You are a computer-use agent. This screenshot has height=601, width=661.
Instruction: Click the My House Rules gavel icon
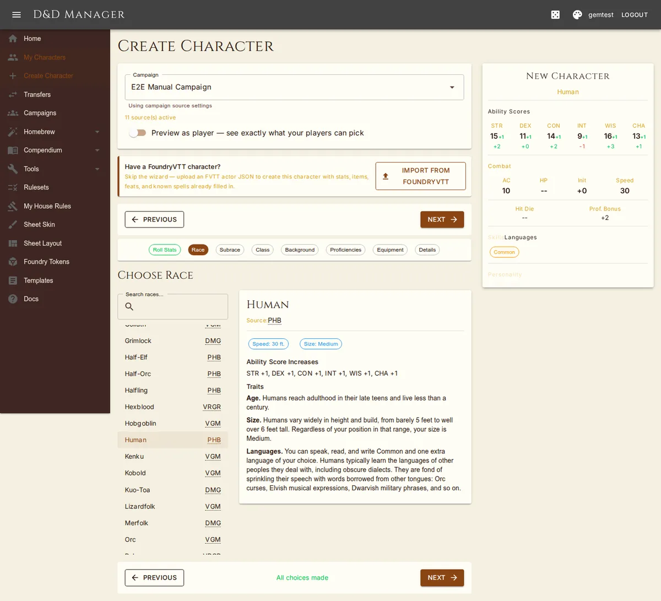[x=13, y=206]
